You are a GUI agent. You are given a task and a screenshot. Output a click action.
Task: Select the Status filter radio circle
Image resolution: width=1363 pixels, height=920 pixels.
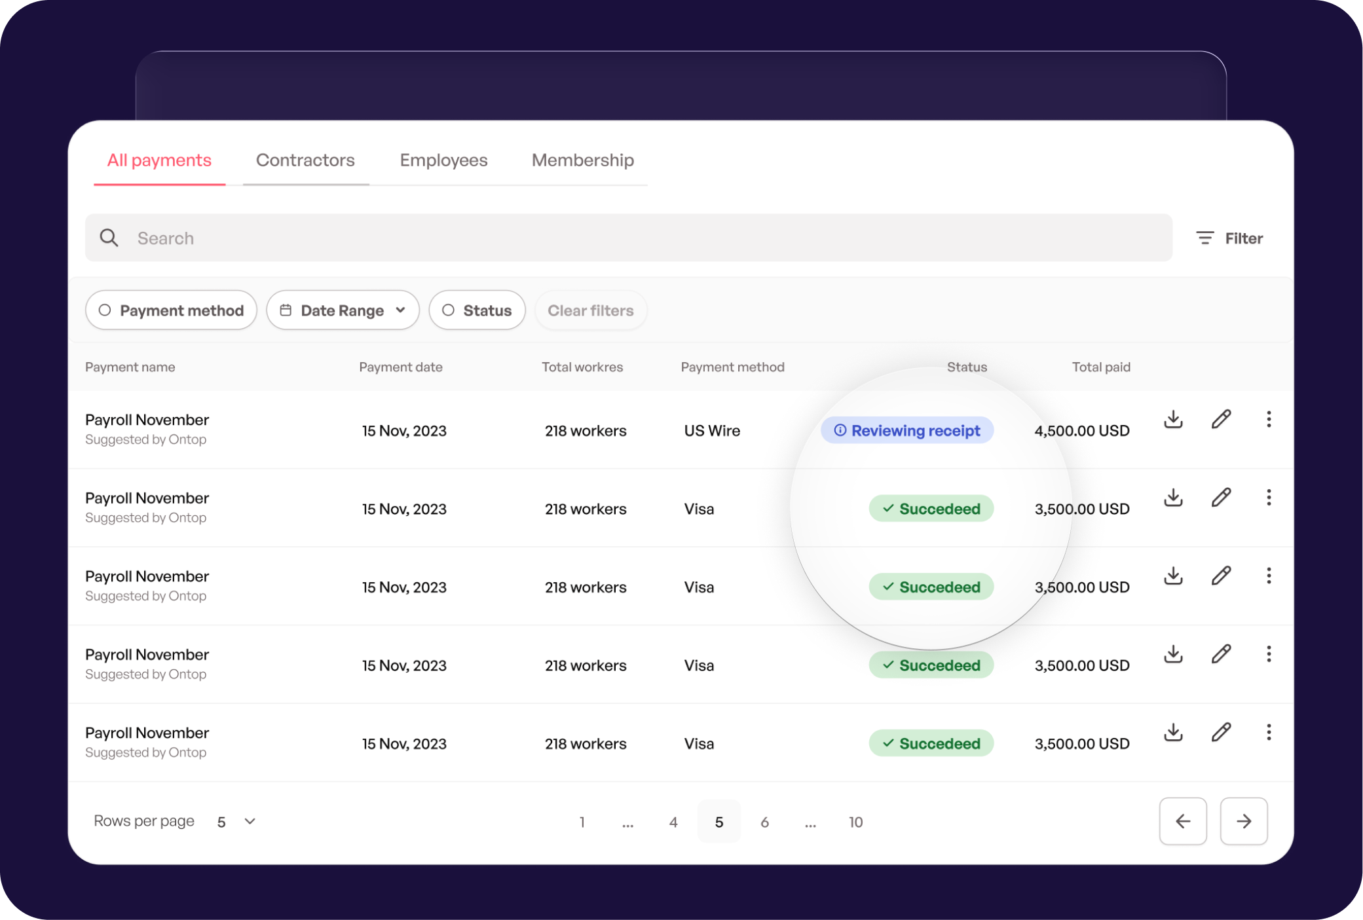(x=449, y=310)
